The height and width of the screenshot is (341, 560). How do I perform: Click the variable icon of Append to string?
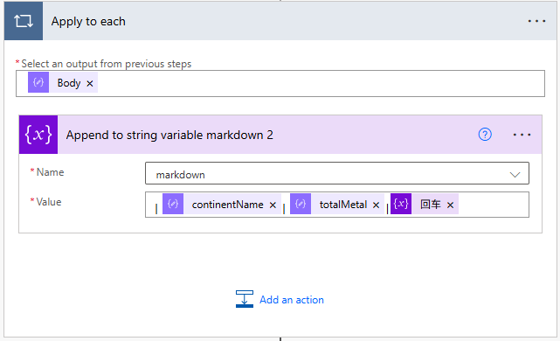38,135
